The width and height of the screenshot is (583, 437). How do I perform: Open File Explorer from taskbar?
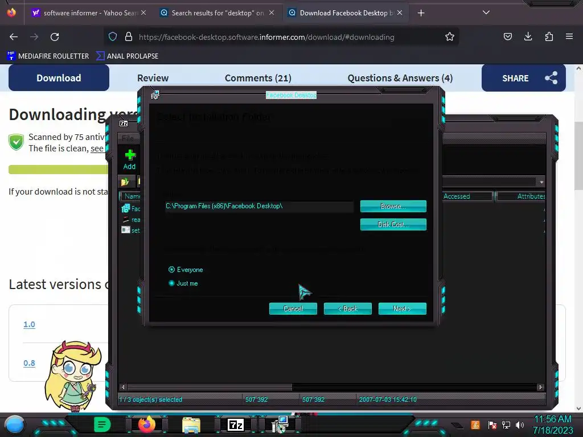191,425
